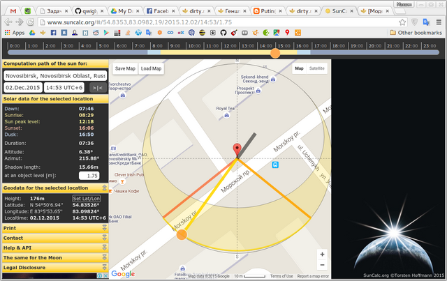Open the Putin Blogger tab

(268, 11)
